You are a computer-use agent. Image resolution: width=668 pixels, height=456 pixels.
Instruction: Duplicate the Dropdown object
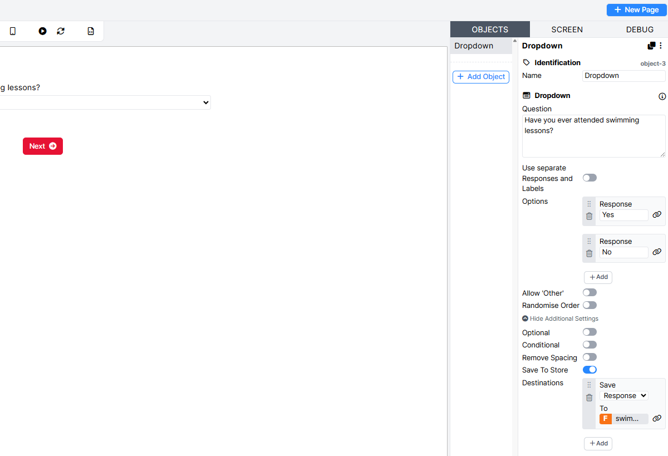(651, 46)
